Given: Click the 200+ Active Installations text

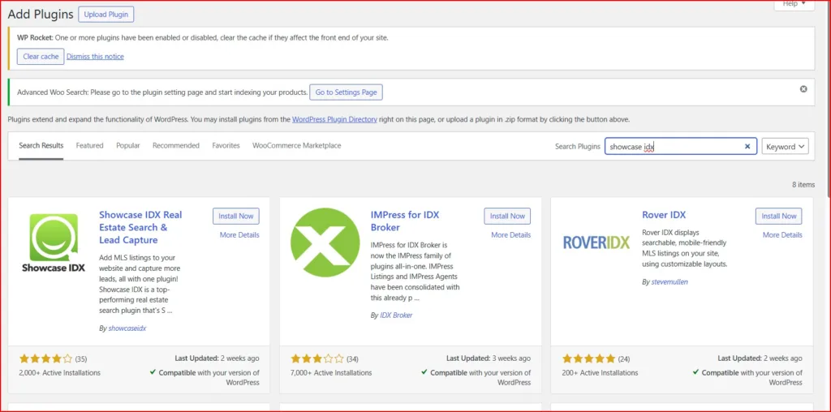Looking at the screenshot, I should coord(600,373).
